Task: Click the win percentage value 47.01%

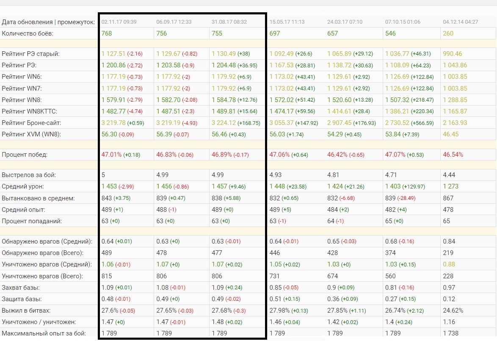Action: (x=111, y=155)
